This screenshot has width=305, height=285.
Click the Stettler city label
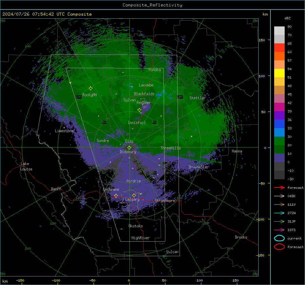198,98
